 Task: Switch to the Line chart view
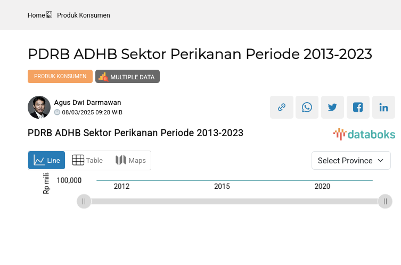(x=46, y=160)
